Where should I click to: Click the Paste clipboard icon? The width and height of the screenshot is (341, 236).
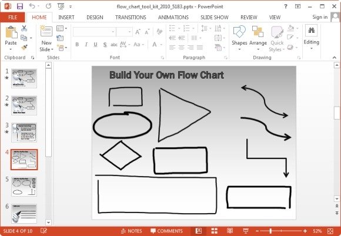11,32
